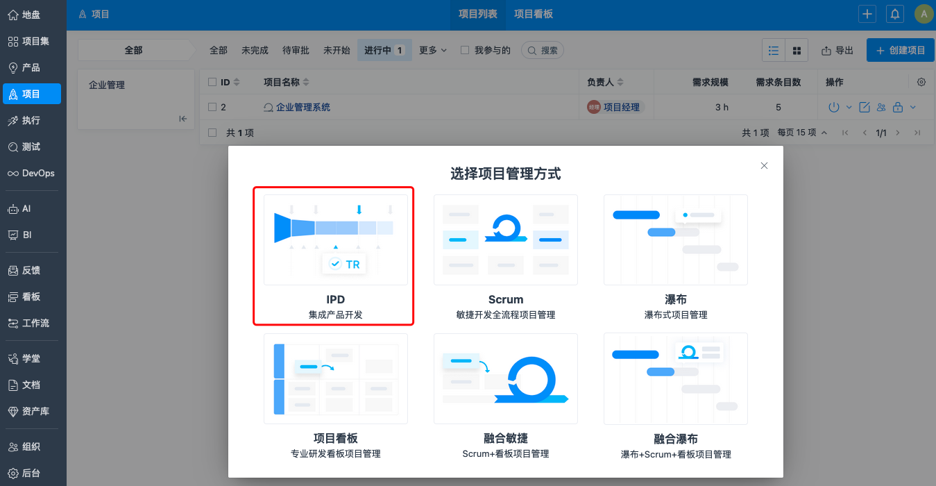Click the 全部 program selector button
The width and height of the screenshot is (936, 486).
point(133,50)
